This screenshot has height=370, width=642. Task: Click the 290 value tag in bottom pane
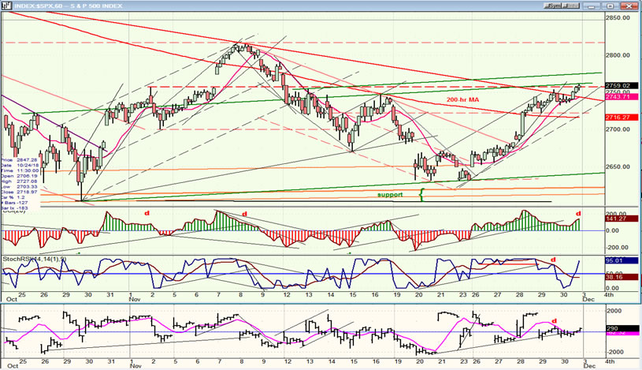[621, 328]
